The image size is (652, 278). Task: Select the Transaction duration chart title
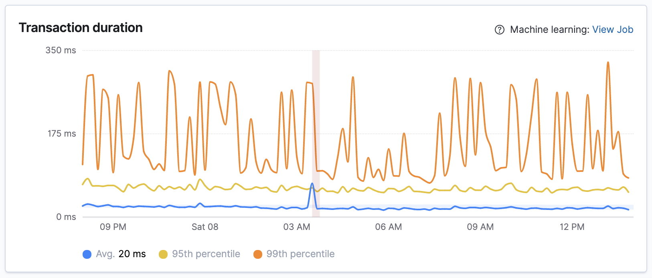81,28
